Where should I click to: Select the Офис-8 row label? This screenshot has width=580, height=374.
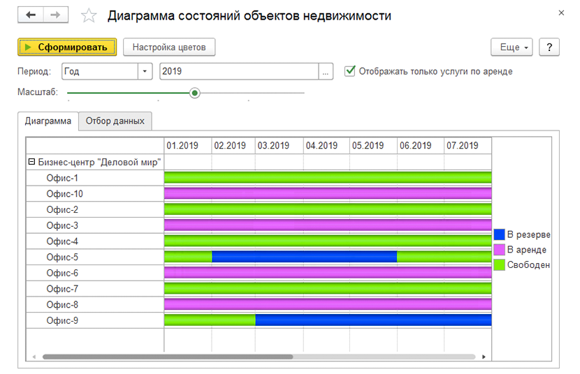[x=62, y=305]
